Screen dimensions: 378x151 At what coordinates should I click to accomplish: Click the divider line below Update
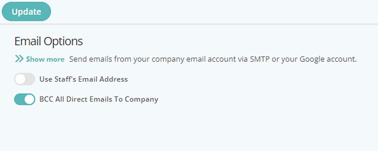[x=189, y=24]
